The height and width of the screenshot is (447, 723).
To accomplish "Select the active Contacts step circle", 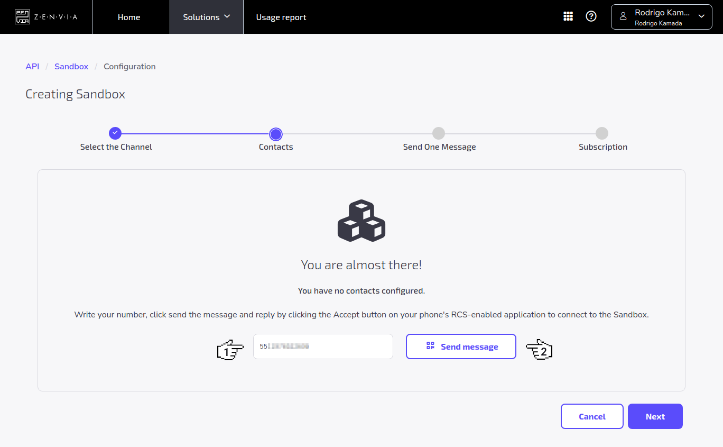I will [275, 134].
